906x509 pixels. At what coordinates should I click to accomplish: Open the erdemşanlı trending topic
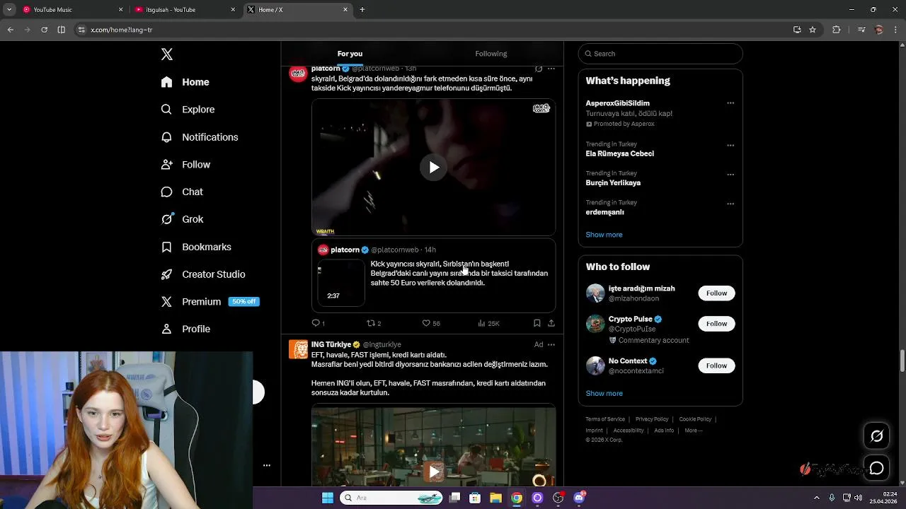(604, 212)
